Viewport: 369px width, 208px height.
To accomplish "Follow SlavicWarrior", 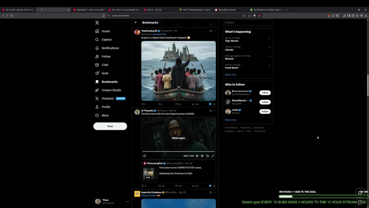I will tap(265, 102).
